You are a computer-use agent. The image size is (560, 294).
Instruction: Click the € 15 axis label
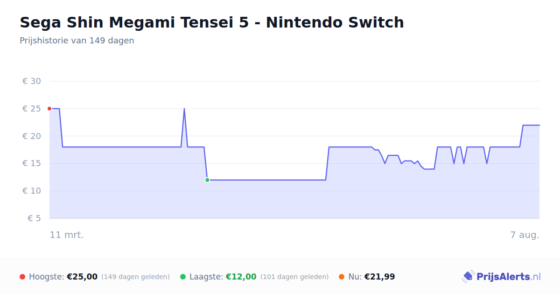[x=32, y=163]
